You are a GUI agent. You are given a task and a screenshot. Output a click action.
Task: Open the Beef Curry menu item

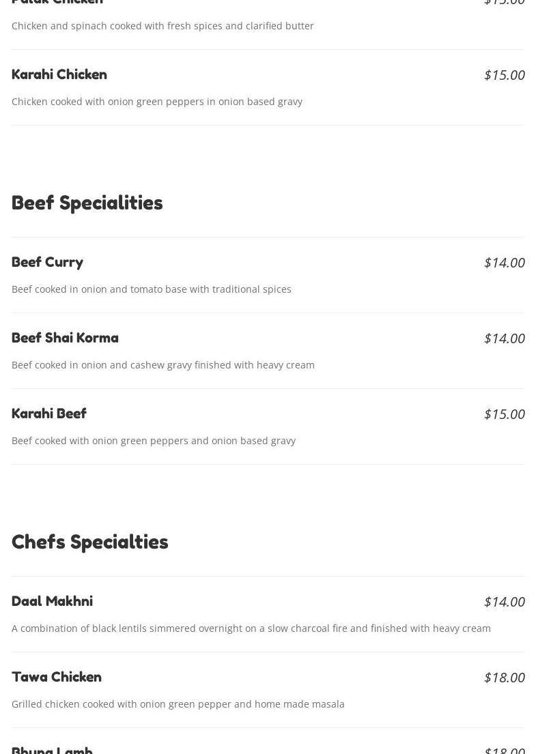click(x=47, y=262)
